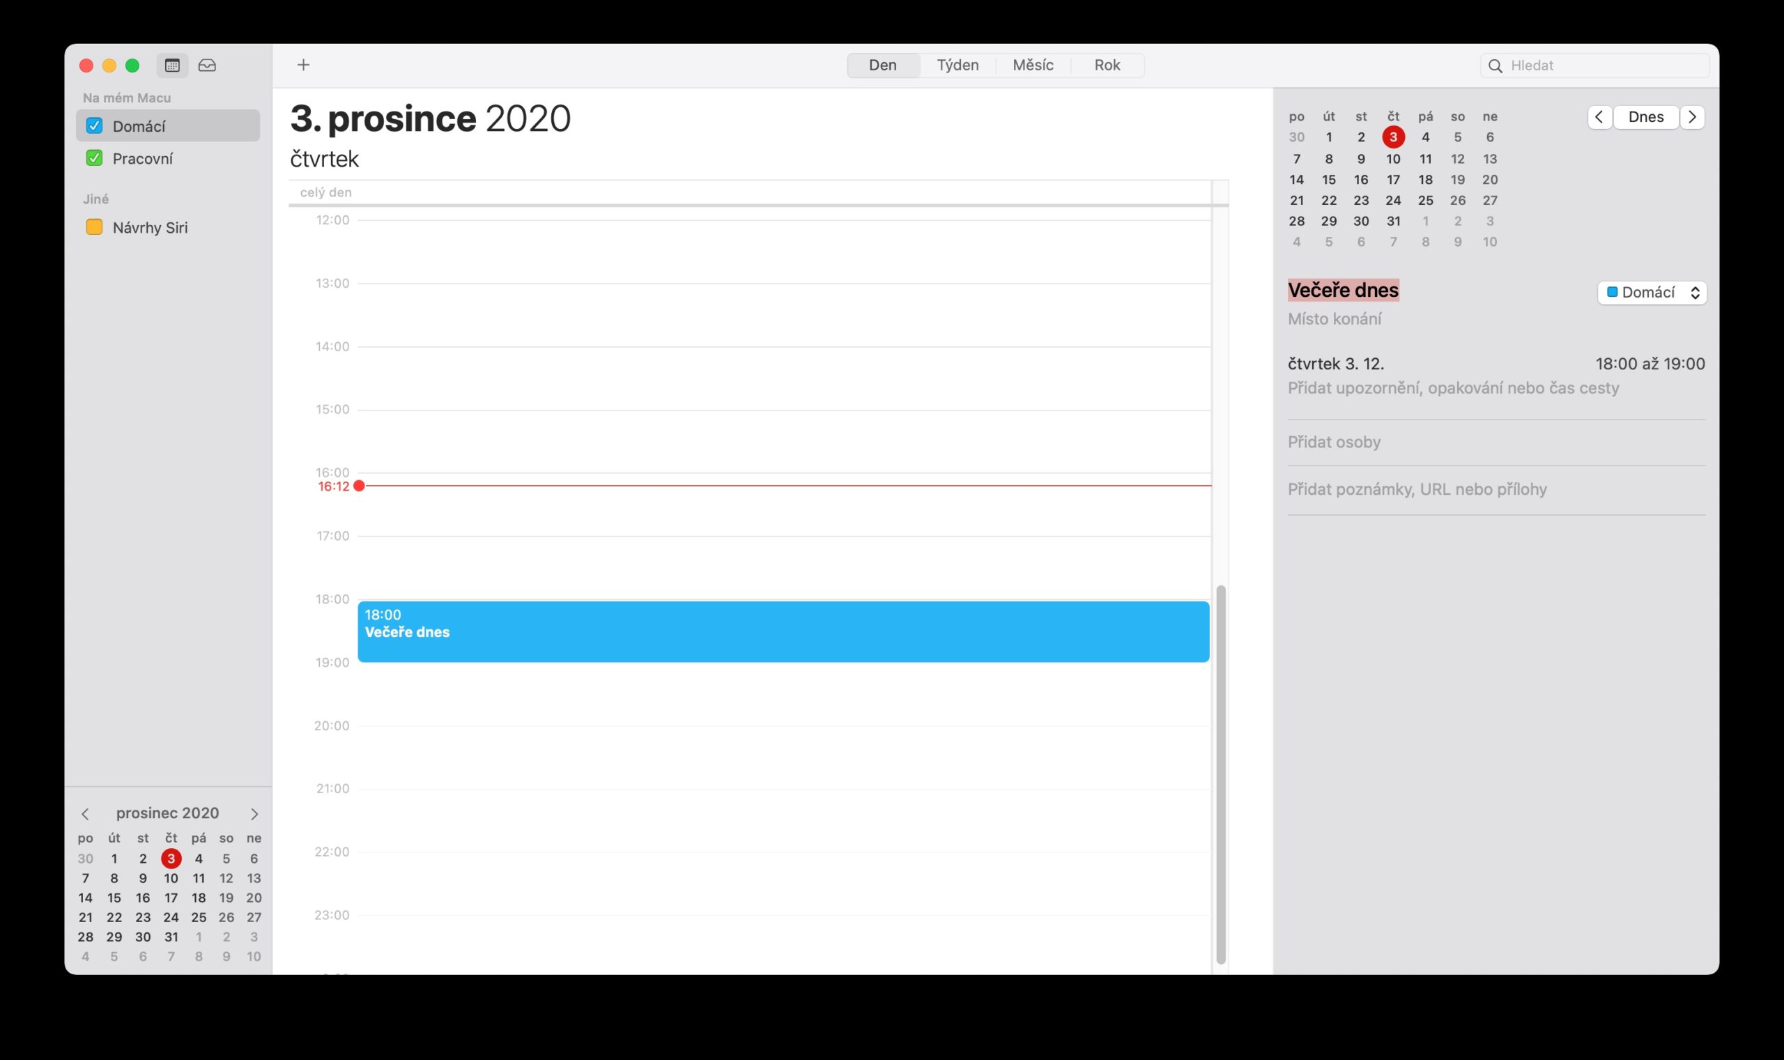Image resolution: width=1784 pixels, height=1060 pixels.
Task: Open the inbox notifications tray icon
Action: point(207,65)
